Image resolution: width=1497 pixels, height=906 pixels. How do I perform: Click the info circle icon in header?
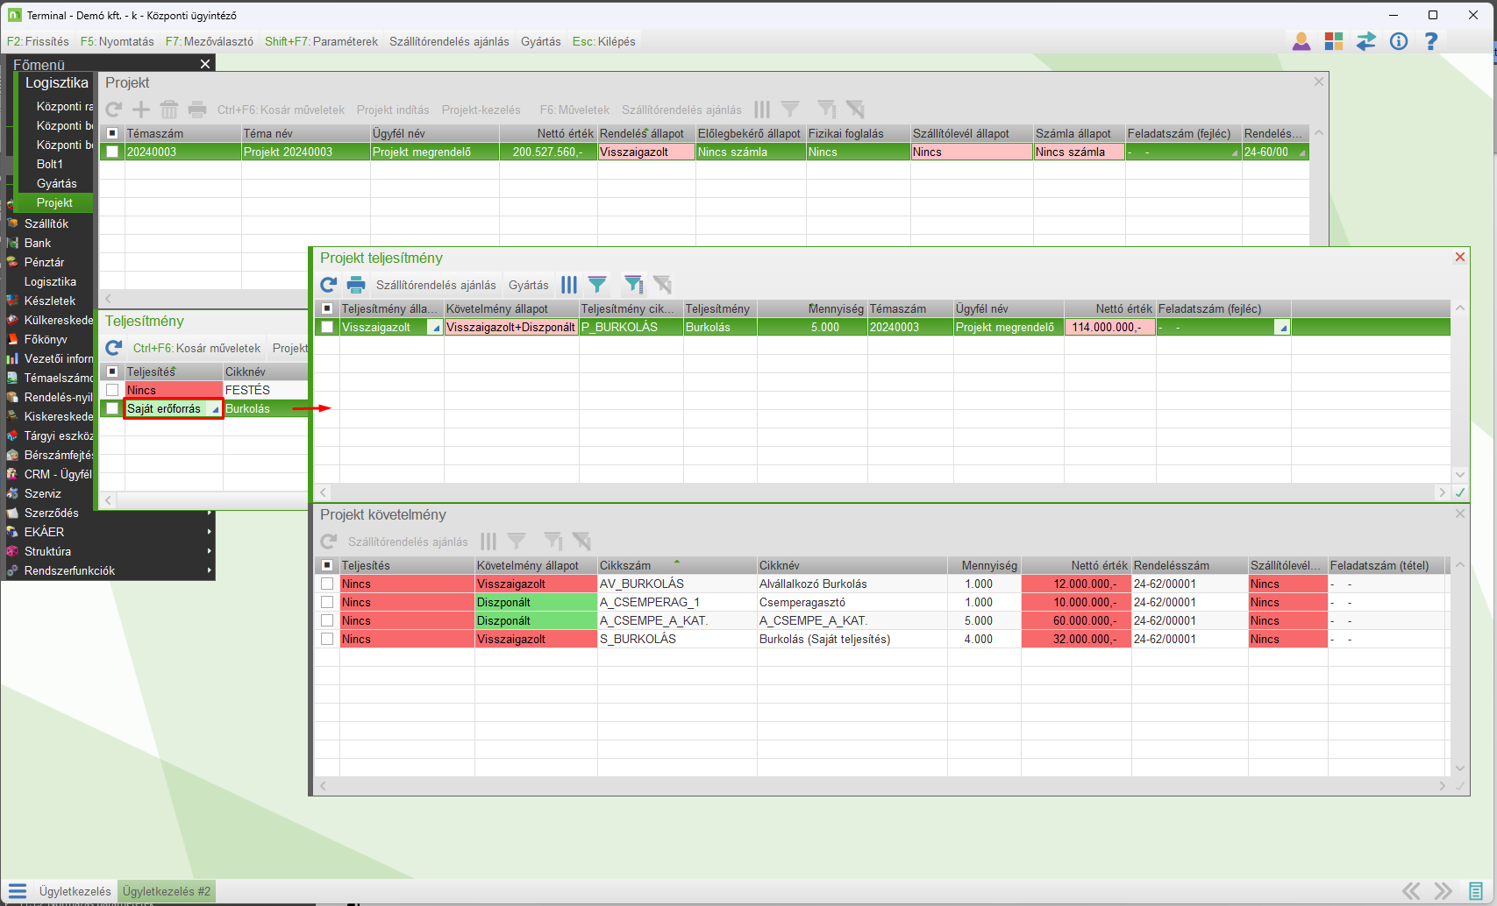(x=1399, y=41)
